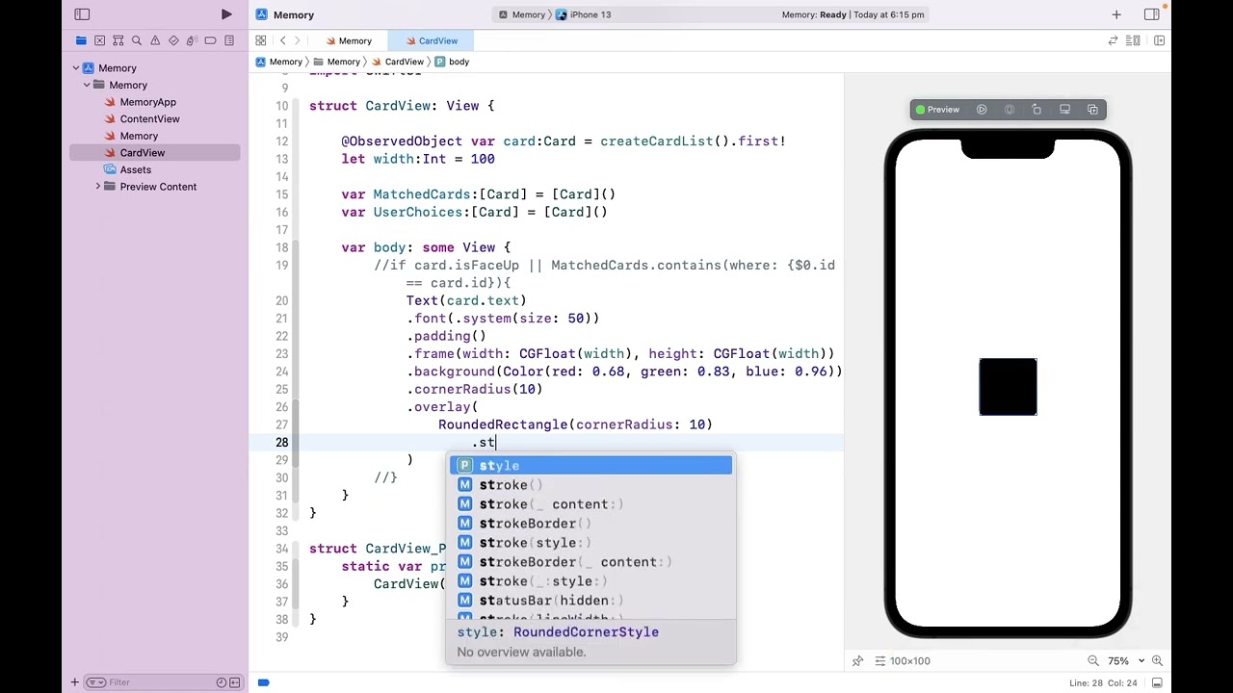Choose 'stroke(style:)' completion

pyautogui.click(x=590, y=543)
